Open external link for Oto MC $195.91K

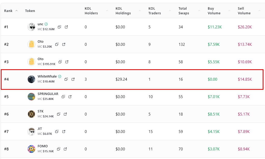67,62
